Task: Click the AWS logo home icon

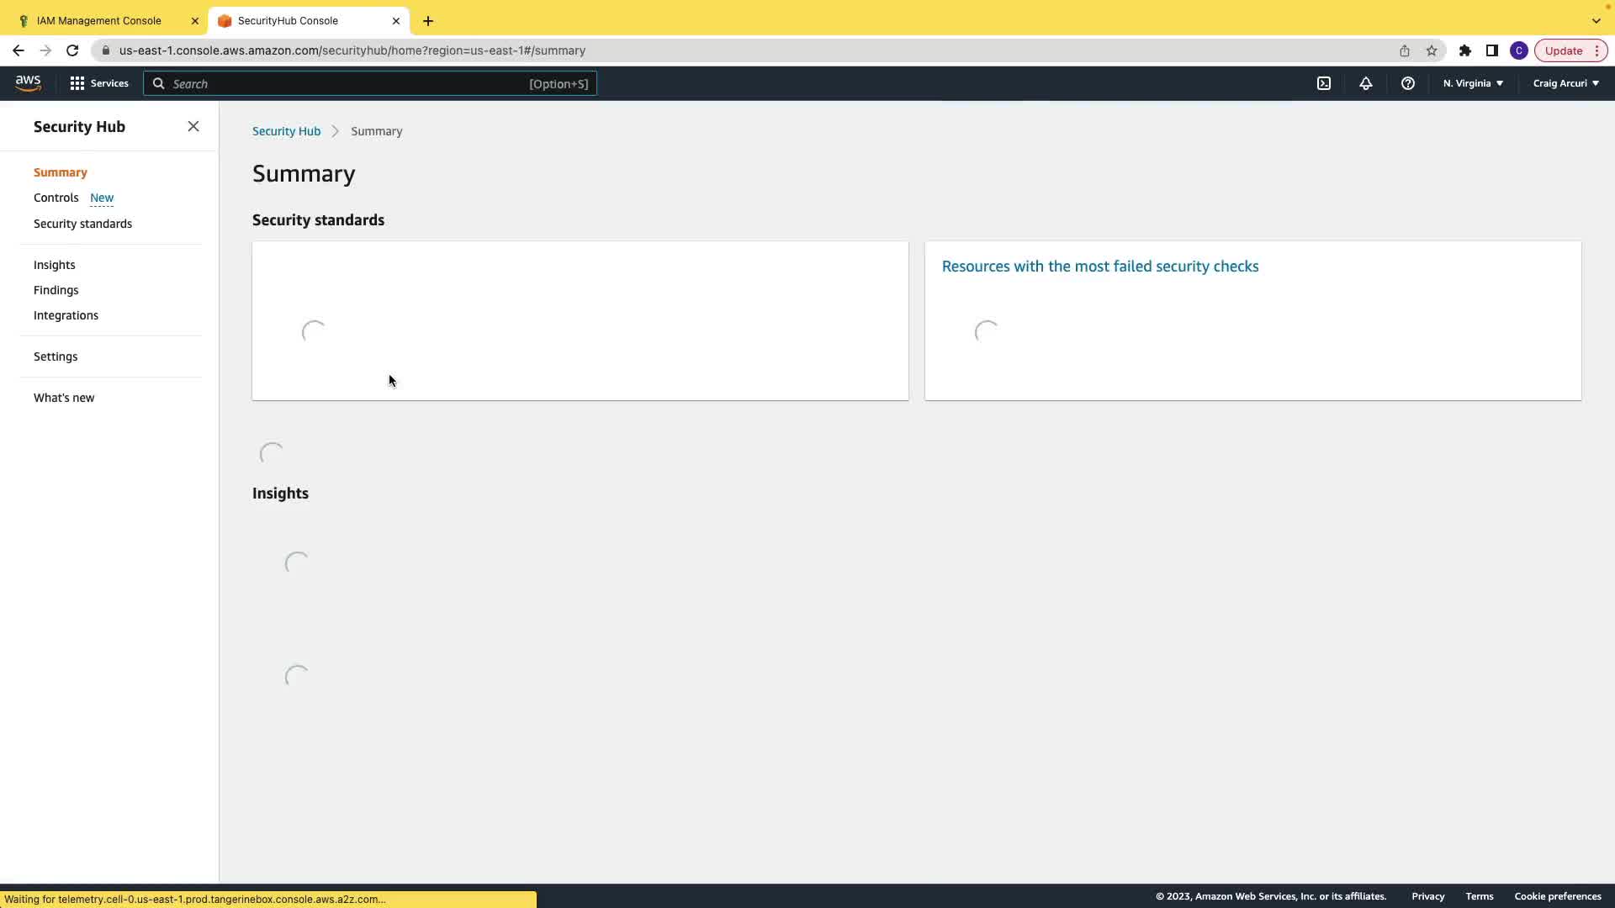Action: (28, 83)
